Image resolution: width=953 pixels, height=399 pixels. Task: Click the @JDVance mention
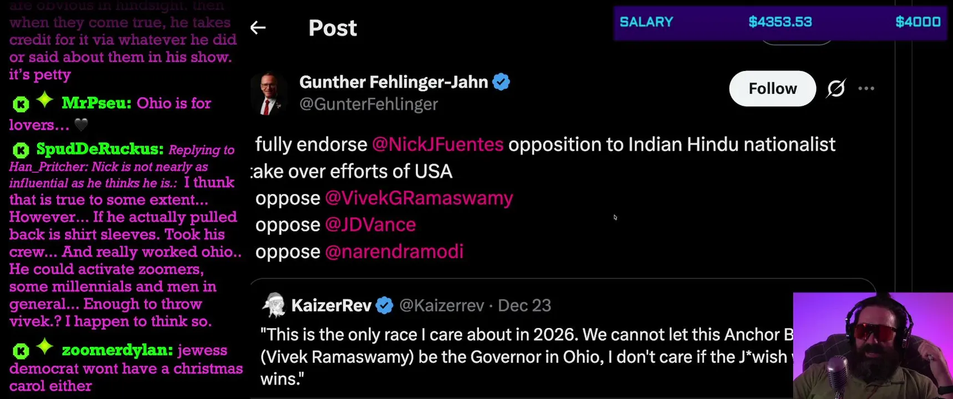click(370, 225)
